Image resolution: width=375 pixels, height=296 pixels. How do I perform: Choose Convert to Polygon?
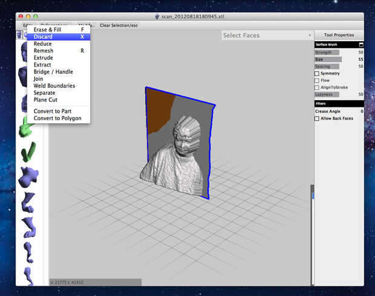pyautogui.click(x=59, y=118)
